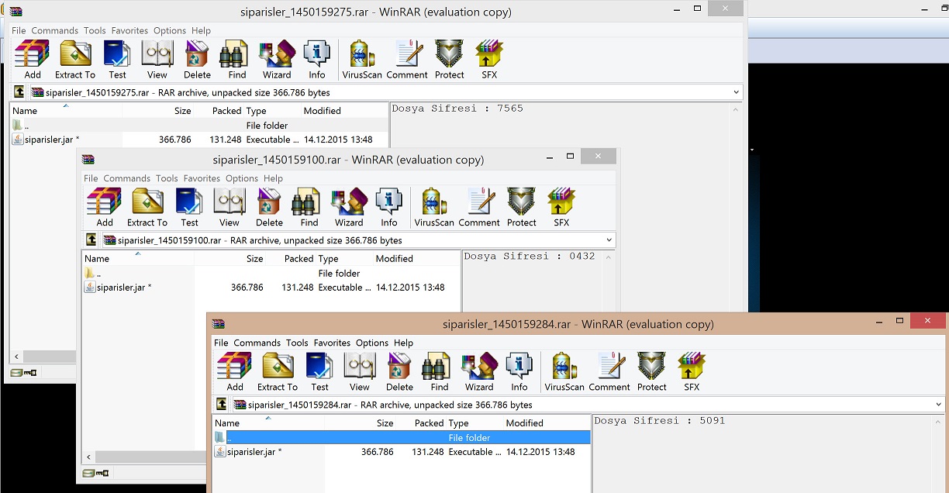This screenshot has width=949, height=493.
Task: Open Wizard in siparisler_1450159284 window
Action: click(479, 371)
